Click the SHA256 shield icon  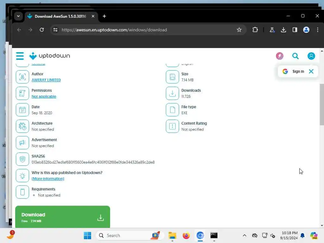[22, 159]
